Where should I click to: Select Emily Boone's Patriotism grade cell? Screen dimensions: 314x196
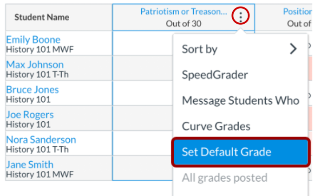tap(143, 43)
